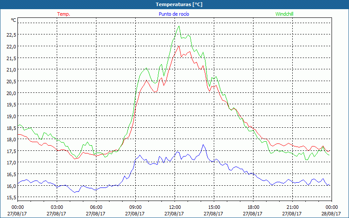The image size is (349, 218).
Task: Click the 15:00 time axis label
Action: tap(214, 208)
